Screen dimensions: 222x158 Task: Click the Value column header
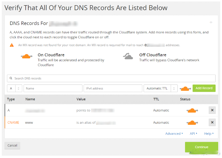[81, 99]
